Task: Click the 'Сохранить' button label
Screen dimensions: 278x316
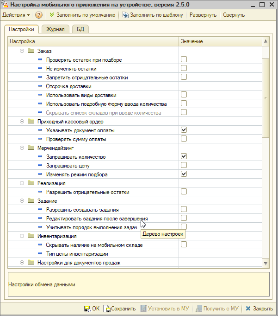Action: point(124,309)
